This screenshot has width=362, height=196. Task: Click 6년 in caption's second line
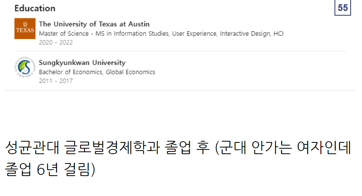point(48,169)
